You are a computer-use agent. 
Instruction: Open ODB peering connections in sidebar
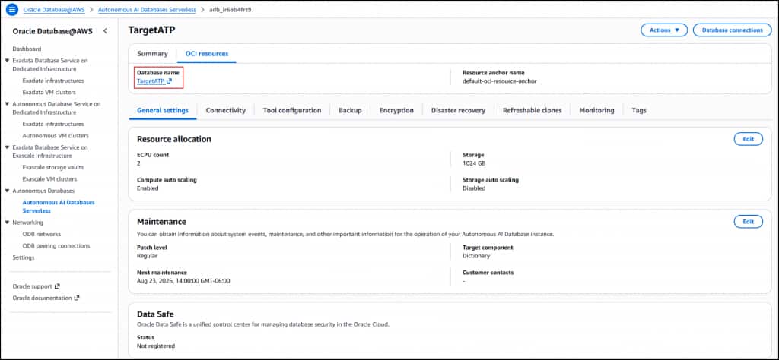[x=56, y=246]
